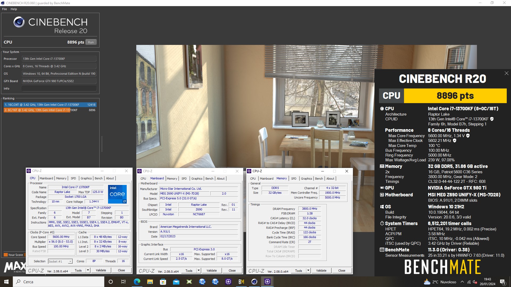Click the weather widget showing 2°C Nuvoloso

440,282
